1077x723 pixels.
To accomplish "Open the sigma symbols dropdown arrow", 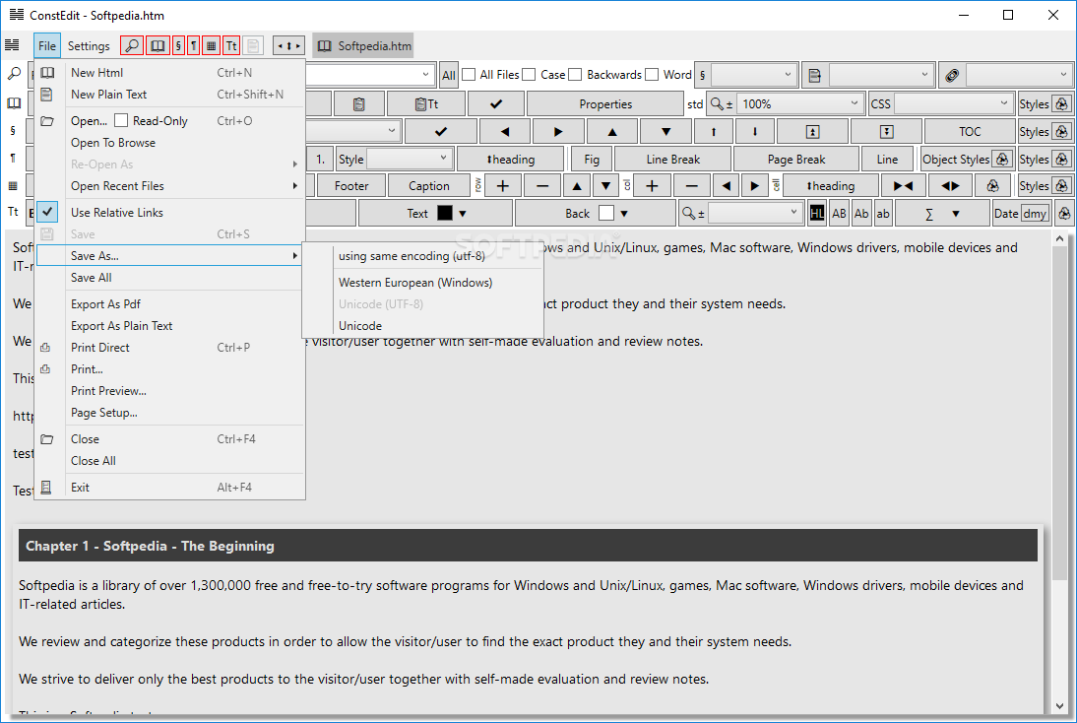I will point(956,214).
